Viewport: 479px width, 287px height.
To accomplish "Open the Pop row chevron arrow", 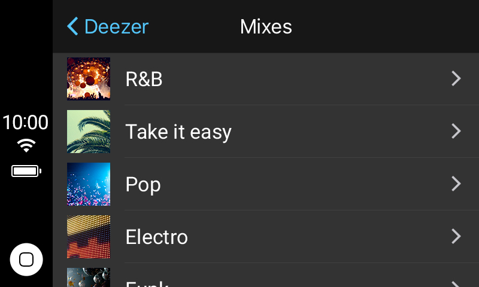I will [x=456, y=184].
